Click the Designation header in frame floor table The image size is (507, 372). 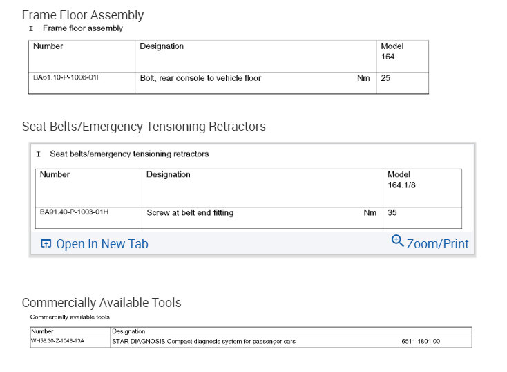point(162,46)
